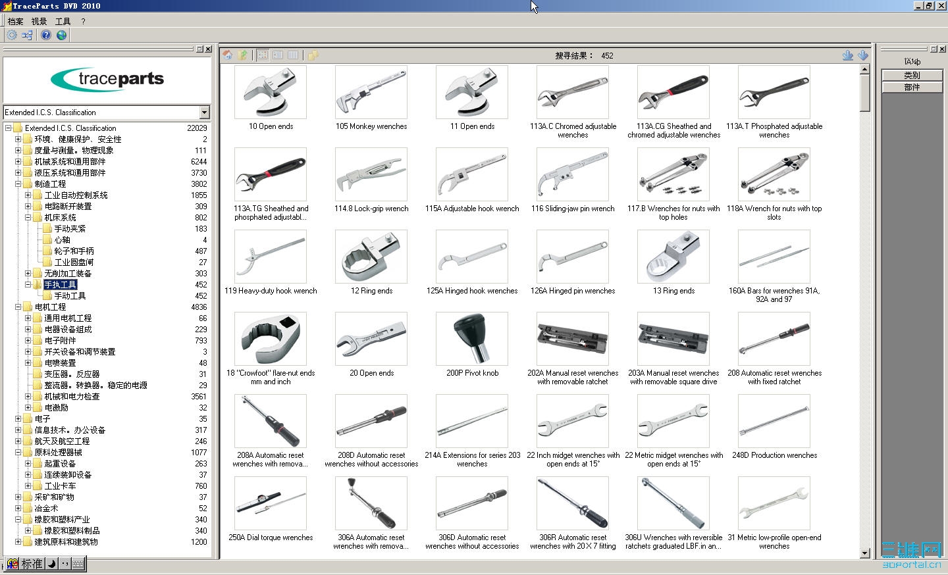
Task: Open the IME soft keyboard icon
Action: click(78, 564)
